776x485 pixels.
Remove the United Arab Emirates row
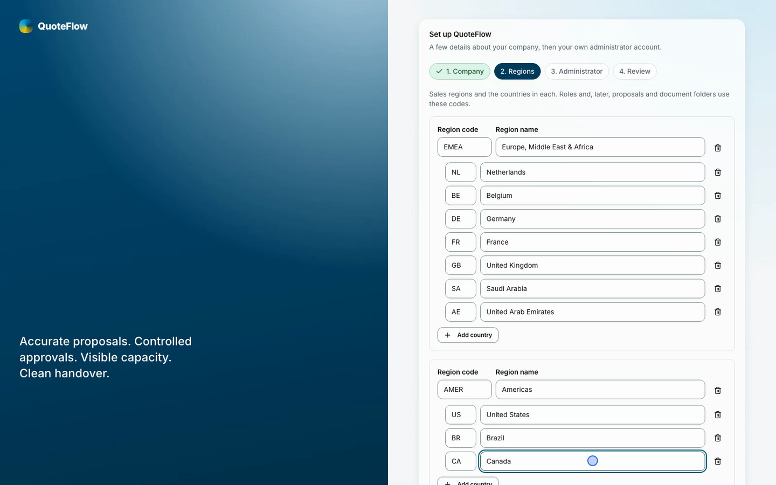coord(718,312)
